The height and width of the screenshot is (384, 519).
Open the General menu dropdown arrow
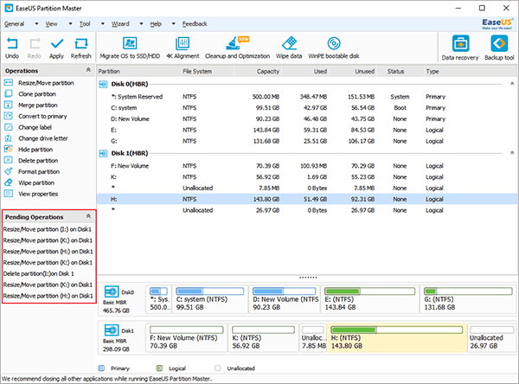(36, 24)
